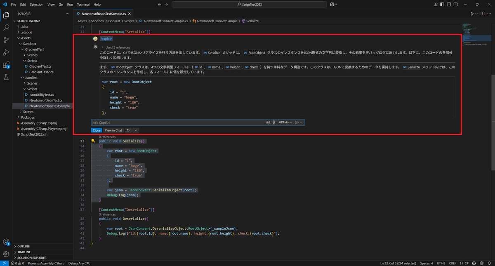Click the errors and warnings status indicator
Screen dimensions: 495x266
click(17, 263)
